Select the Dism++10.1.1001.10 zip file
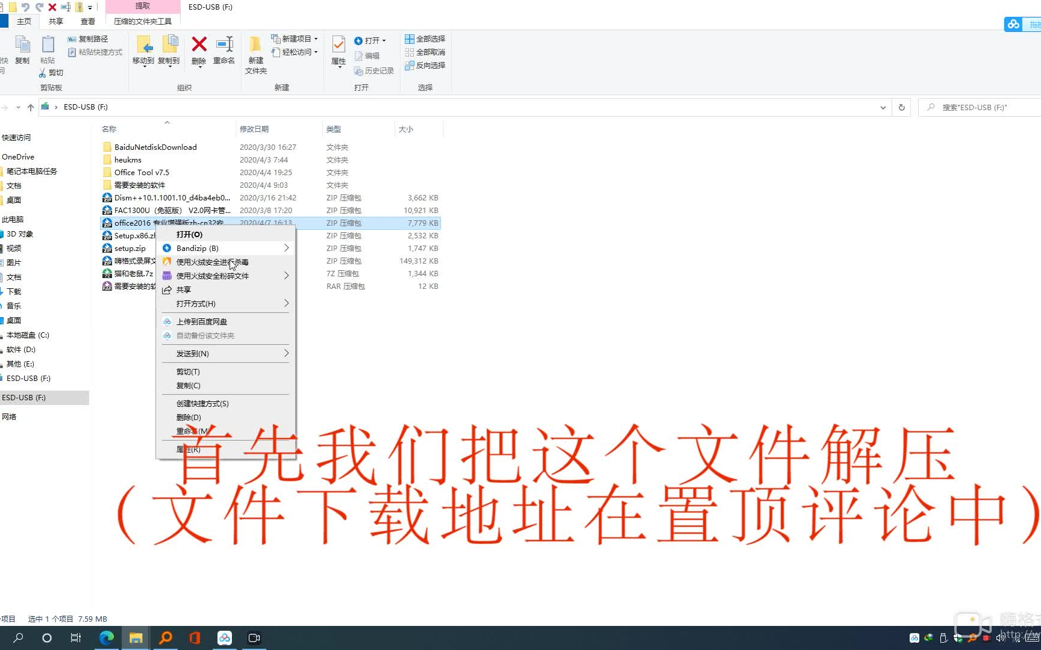Image resolution: width=1041 pixels, height=650 pixels. point(172,198)
